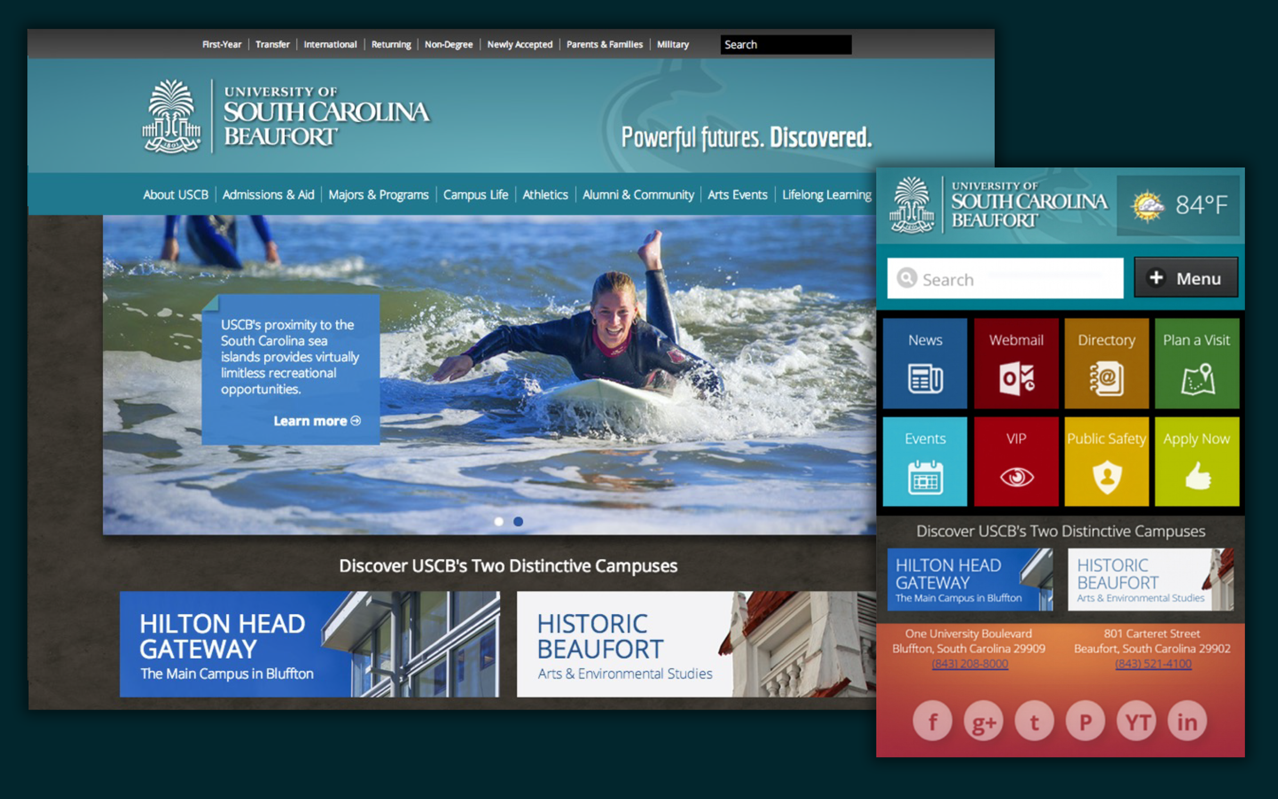
Task: Select the first carousel dot
Action: (498, 522)
